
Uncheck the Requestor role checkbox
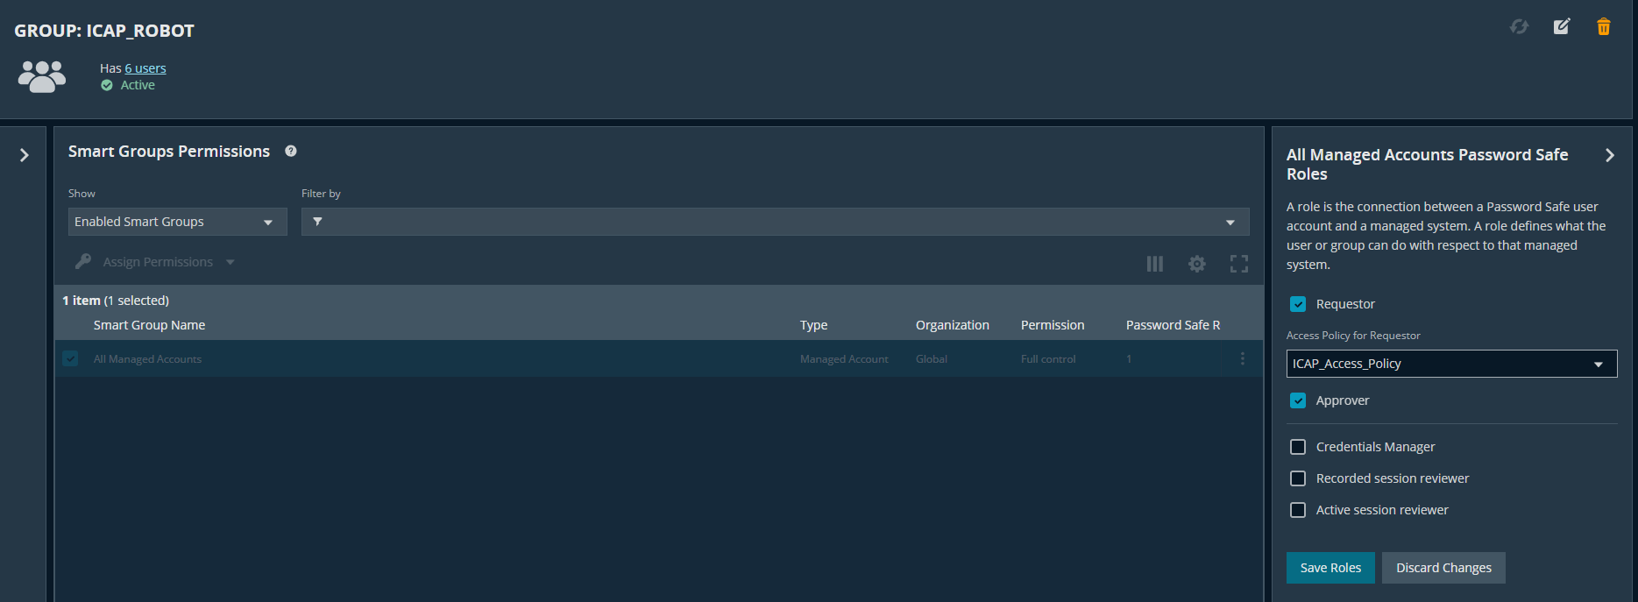[1298, 304]
